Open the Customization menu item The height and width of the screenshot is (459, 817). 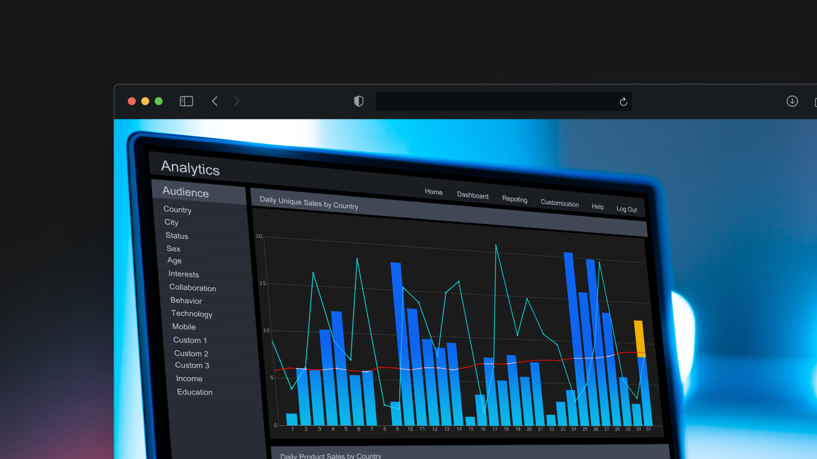(x=560, y=203)
